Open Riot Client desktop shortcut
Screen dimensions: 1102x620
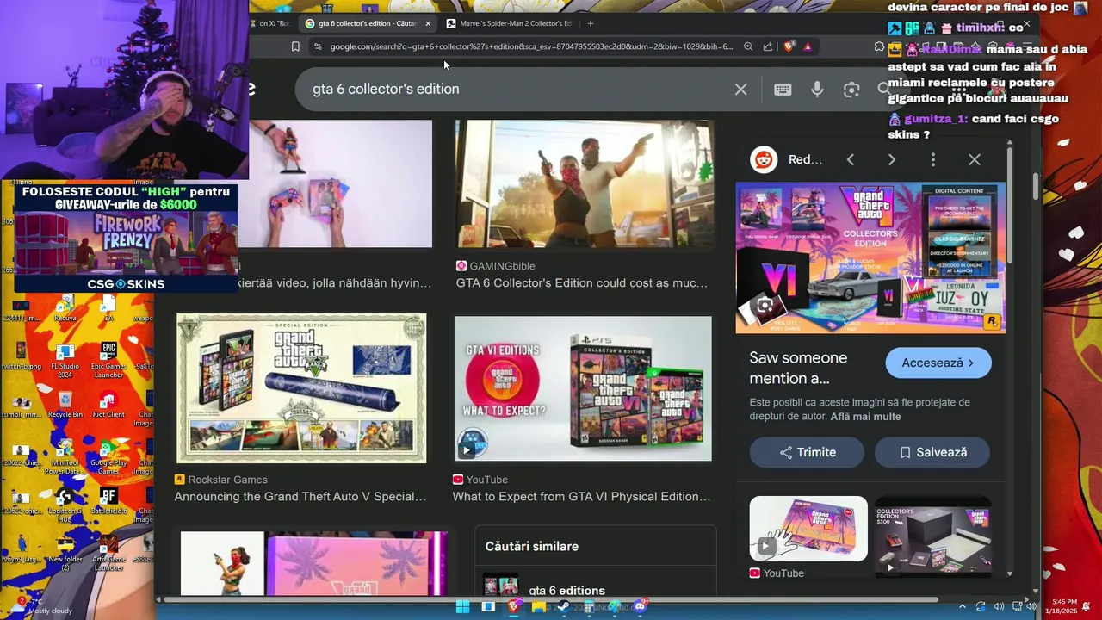coord(108,405)
